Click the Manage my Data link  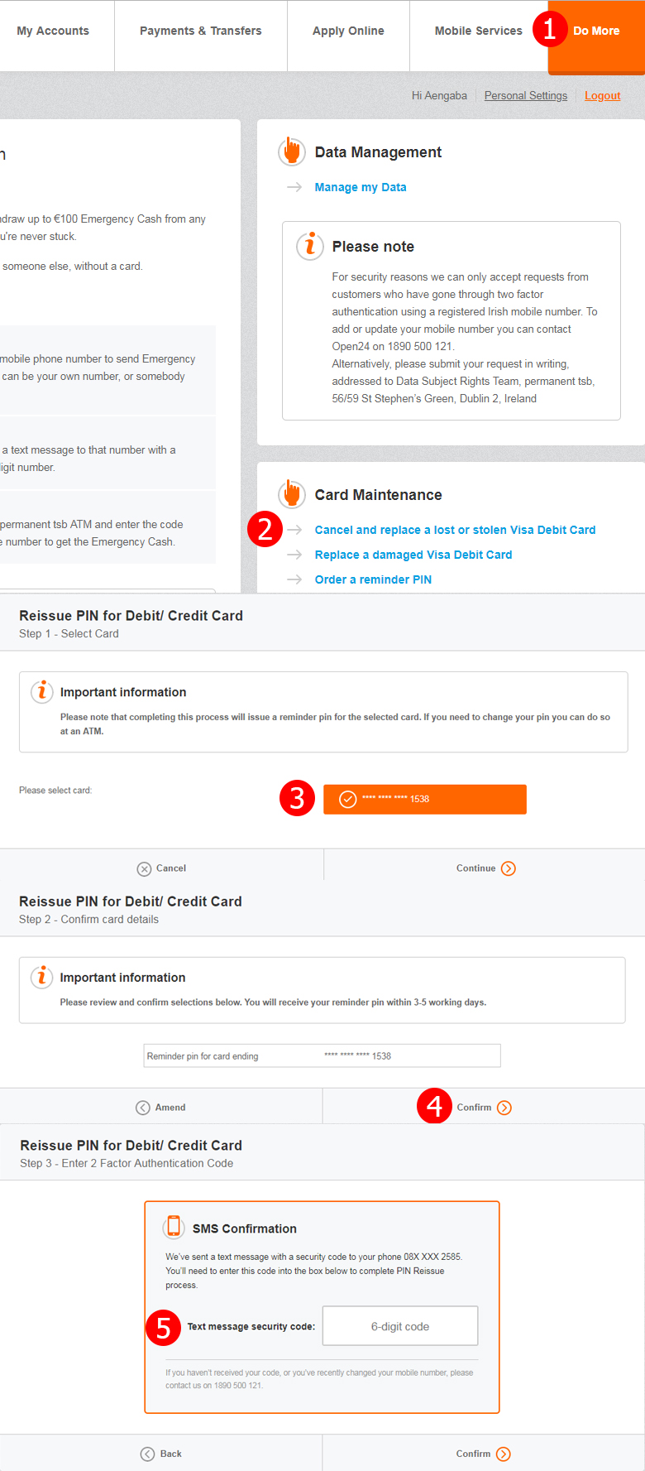[x=361, y=187]
